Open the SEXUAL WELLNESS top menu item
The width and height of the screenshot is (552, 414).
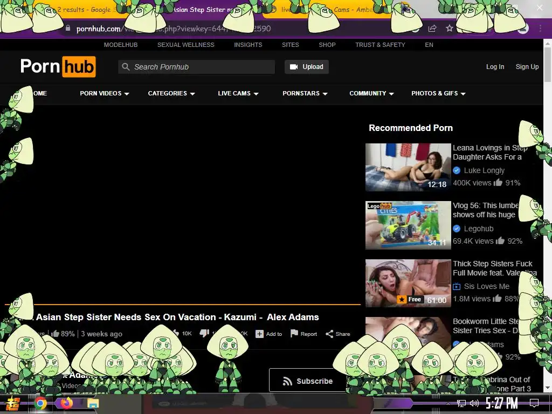click(186, 45)
